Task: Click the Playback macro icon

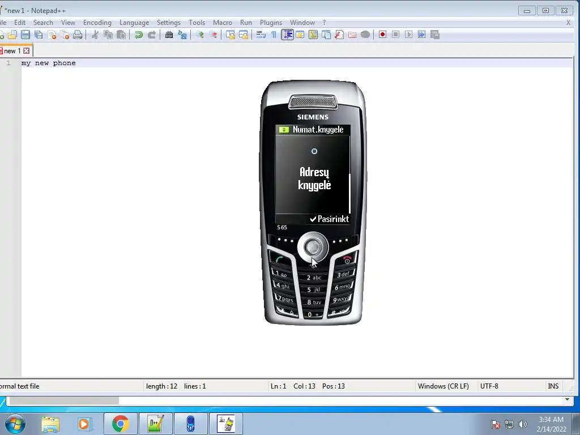Action: (408, 35)
